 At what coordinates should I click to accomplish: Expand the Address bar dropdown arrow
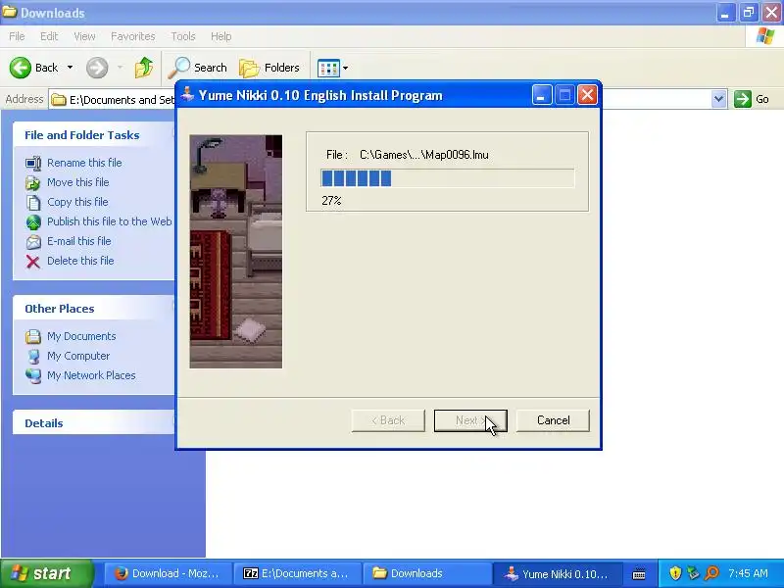pos(718,99)
